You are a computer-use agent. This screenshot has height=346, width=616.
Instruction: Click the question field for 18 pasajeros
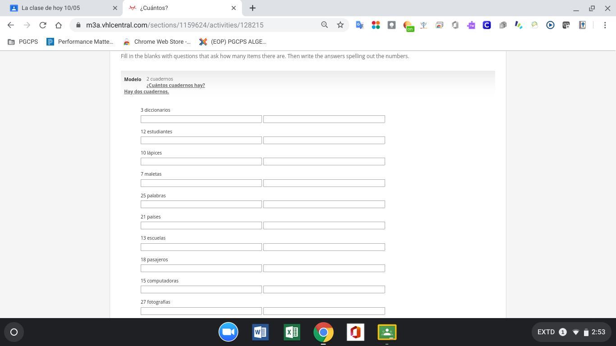pos(201,268)
